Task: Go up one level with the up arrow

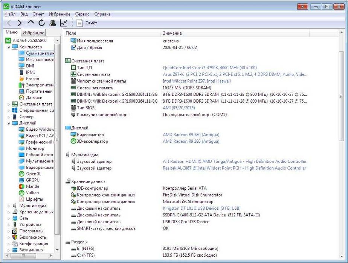Action: (31, 23)
